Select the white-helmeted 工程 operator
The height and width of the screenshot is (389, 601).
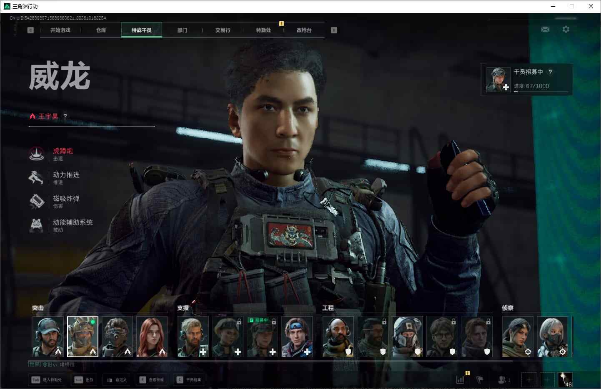pos(408,337)
